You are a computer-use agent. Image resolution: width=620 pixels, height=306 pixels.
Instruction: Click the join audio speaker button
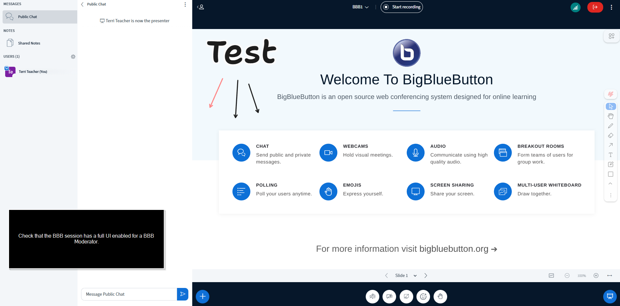(x=373, y=296)
